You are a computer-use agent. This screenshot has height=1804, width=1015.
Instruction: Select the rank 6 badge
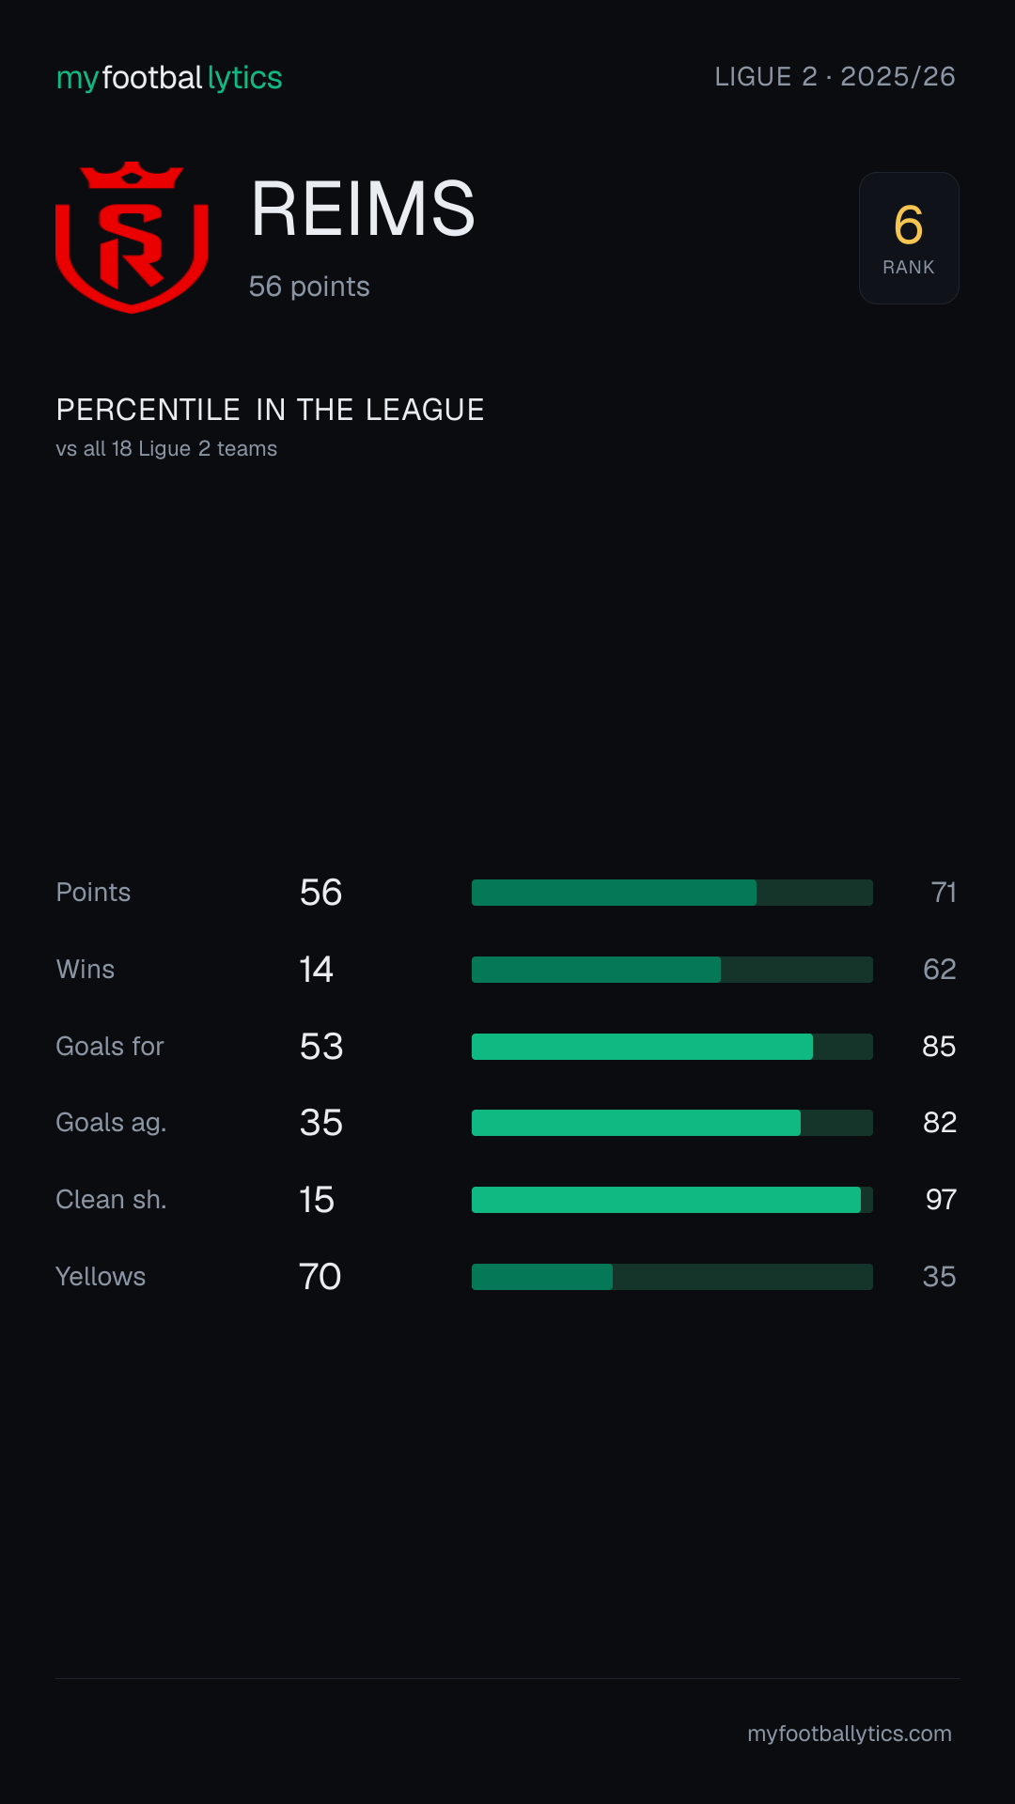tap(909, 238)
